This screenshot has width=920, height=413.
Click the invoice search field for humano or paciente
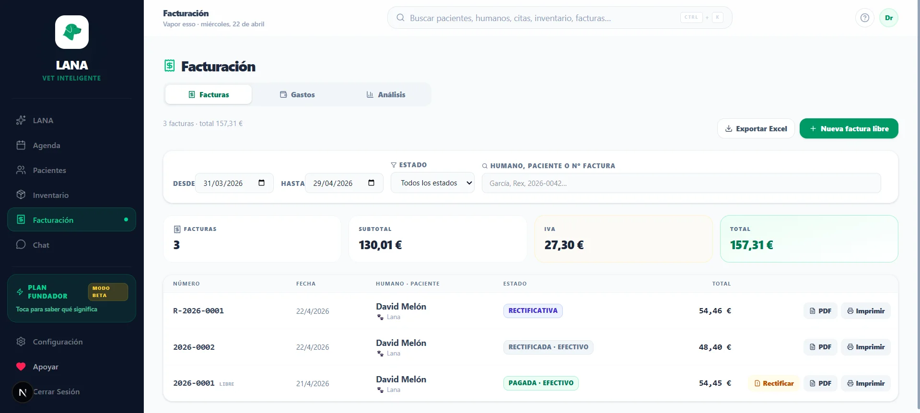coord(681,183)
